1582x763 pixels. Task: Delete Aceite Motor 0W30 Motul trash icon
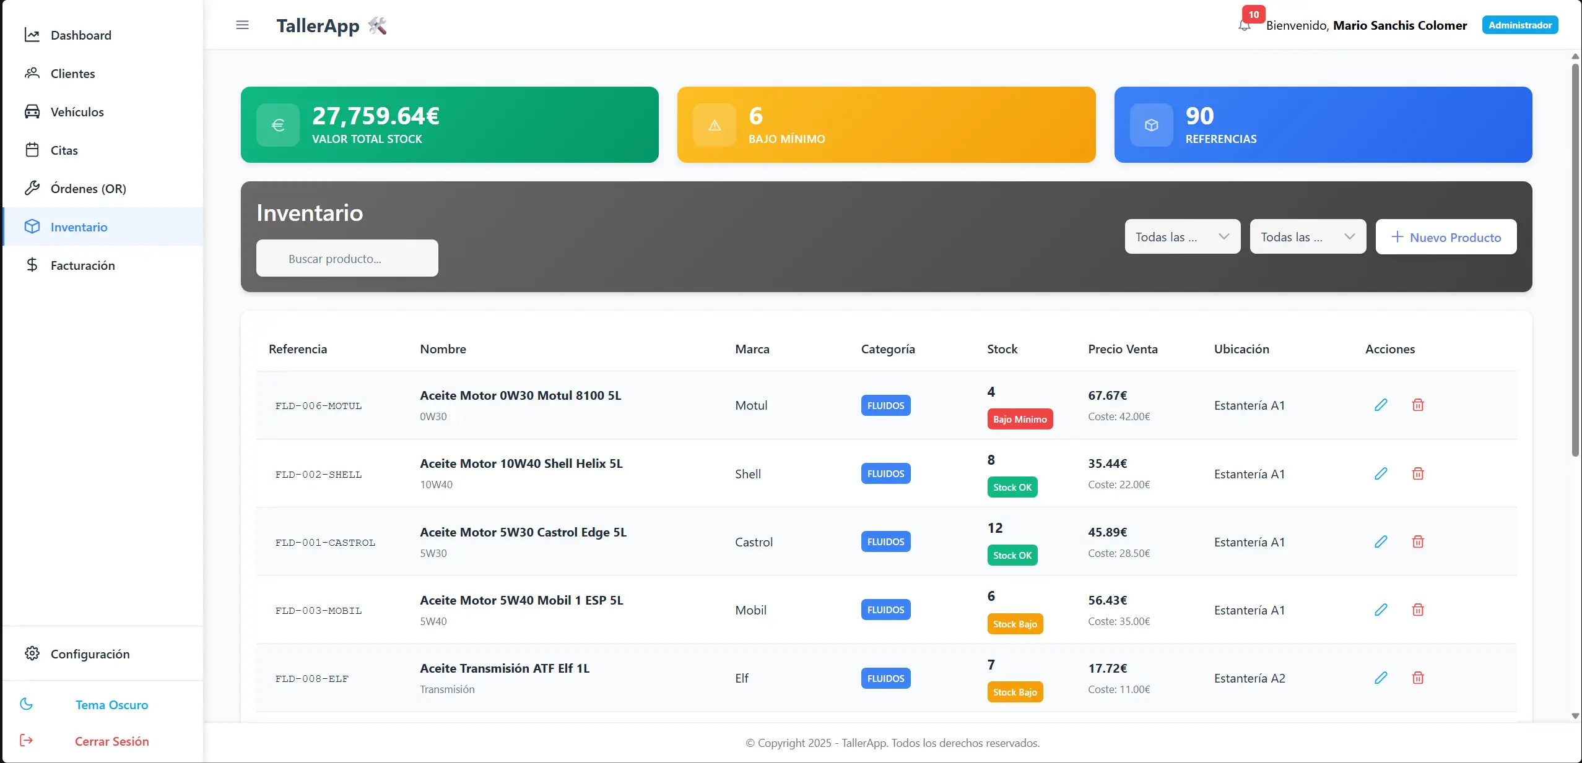tap(1418, 405)
